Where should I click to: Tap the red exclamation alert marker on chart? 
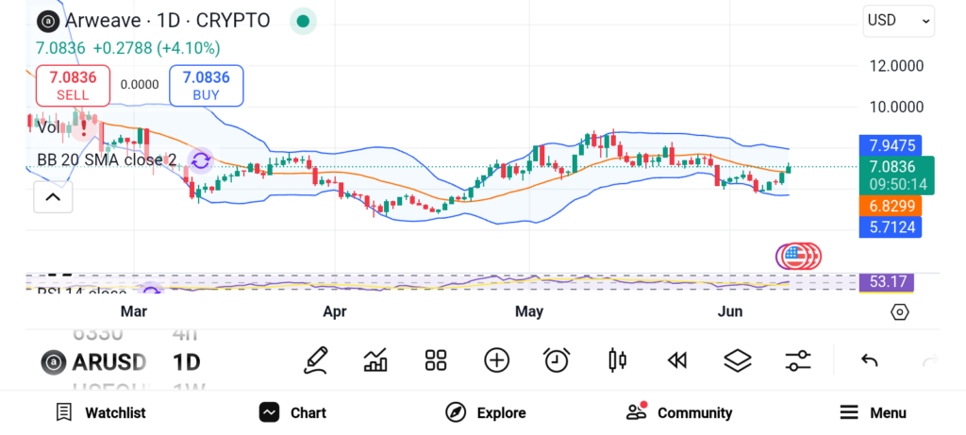pyautogui.click(x=83, y=127)
